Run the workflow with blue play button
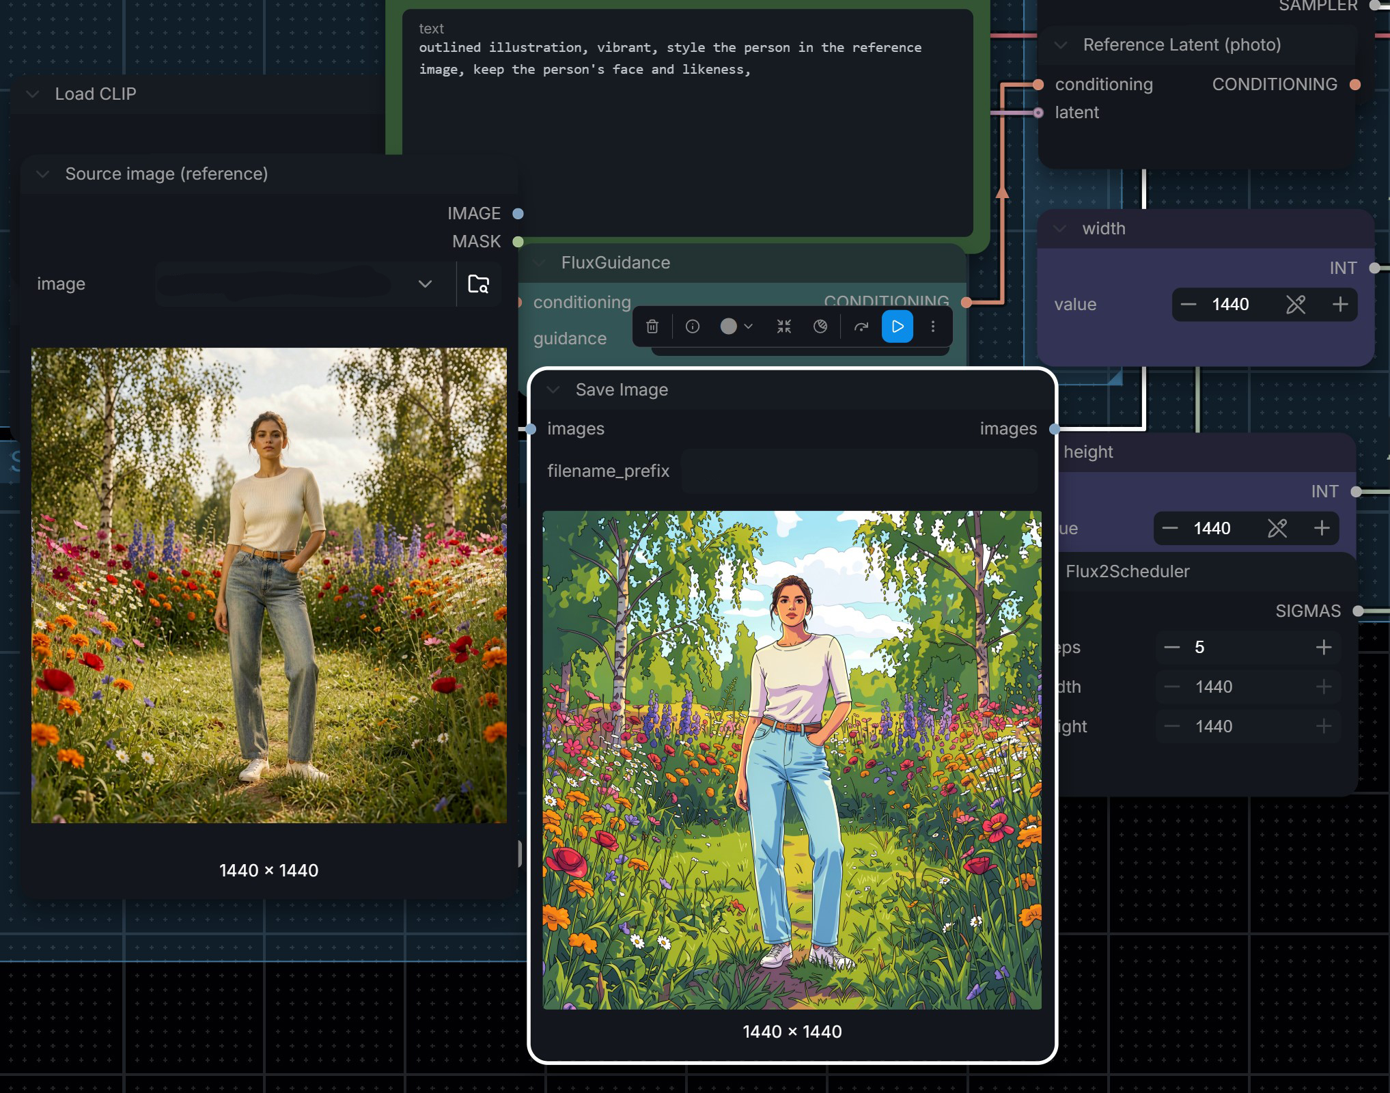The image size is (1390, 1093). (898, 327)
